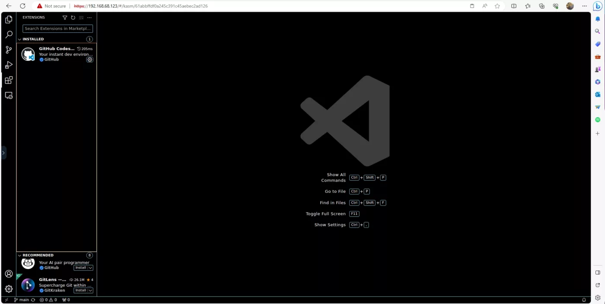
Task: Add a new app to Edge sidebar
Action: click(x=598, y=134)
